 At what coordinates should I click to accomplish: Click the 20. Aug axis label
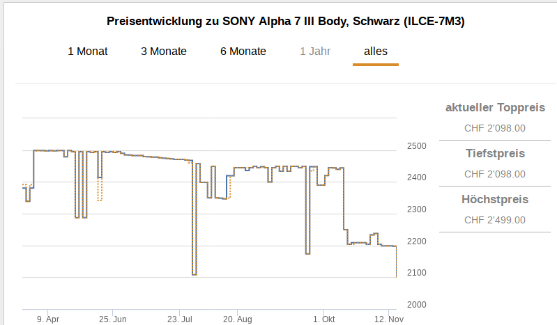pyautogui.click(x=238, y=319)
